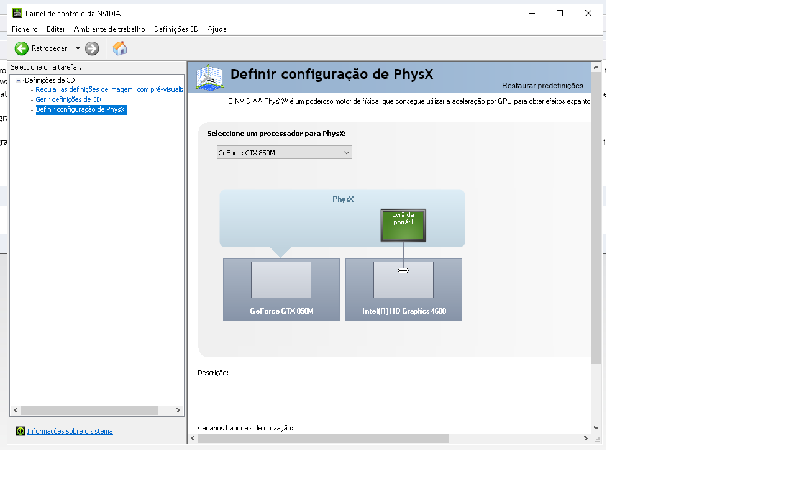Image resolution: width=799 pixels, height=492 pixels.
Task: Click main panel scroll left arrow
Action: pos(193,439)
